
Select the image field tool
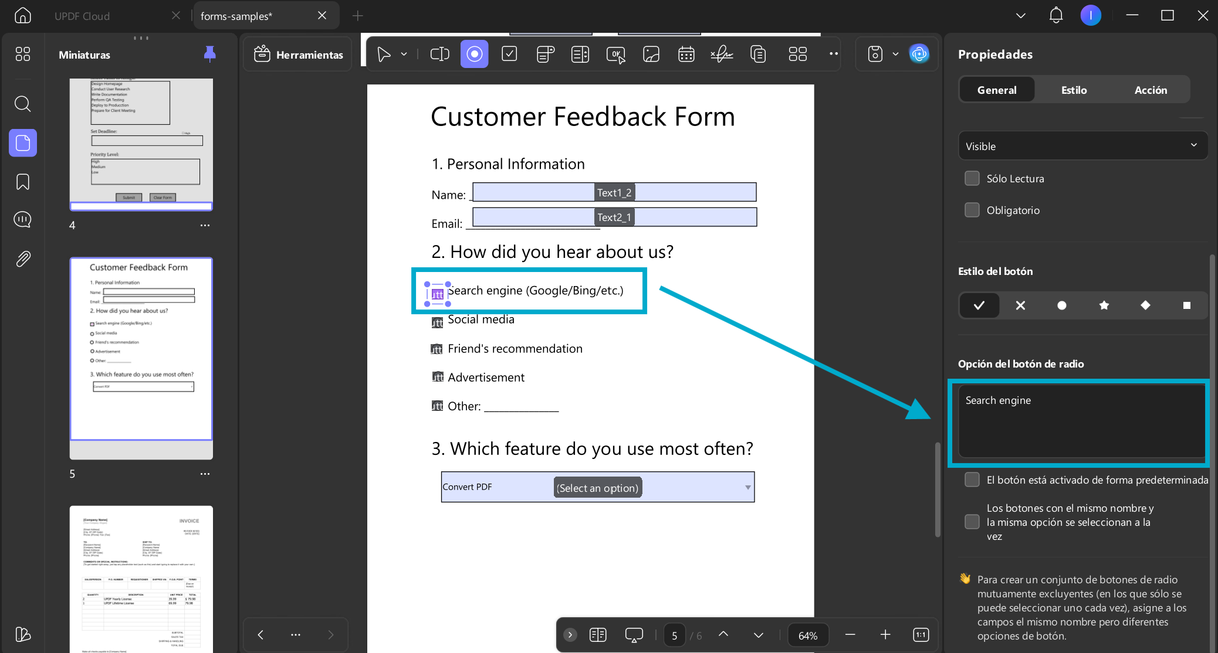coord(651,55)
